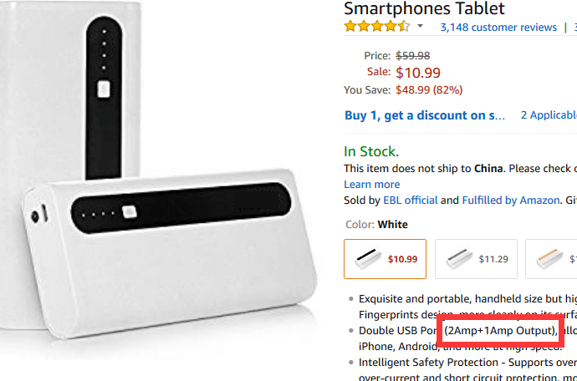
Task: Click the Smartphones Tablet product title
Action: (x=424, y=8)
